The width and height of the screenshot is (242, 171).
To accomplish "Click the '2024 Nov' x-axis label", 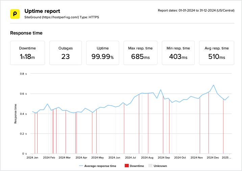I will coord(197,157).
